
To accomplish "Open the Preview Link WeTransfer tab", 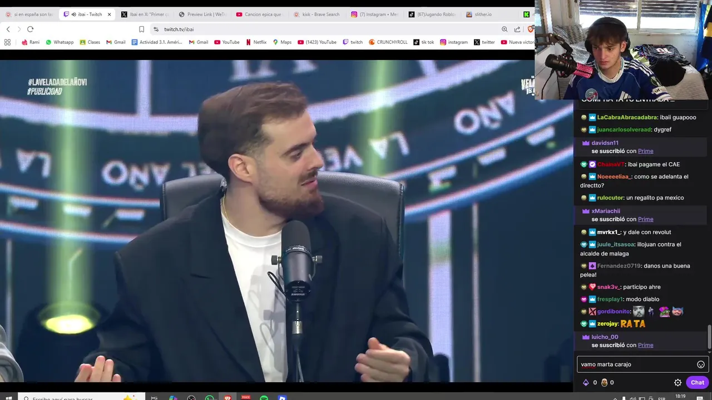I will pos(202,14).
